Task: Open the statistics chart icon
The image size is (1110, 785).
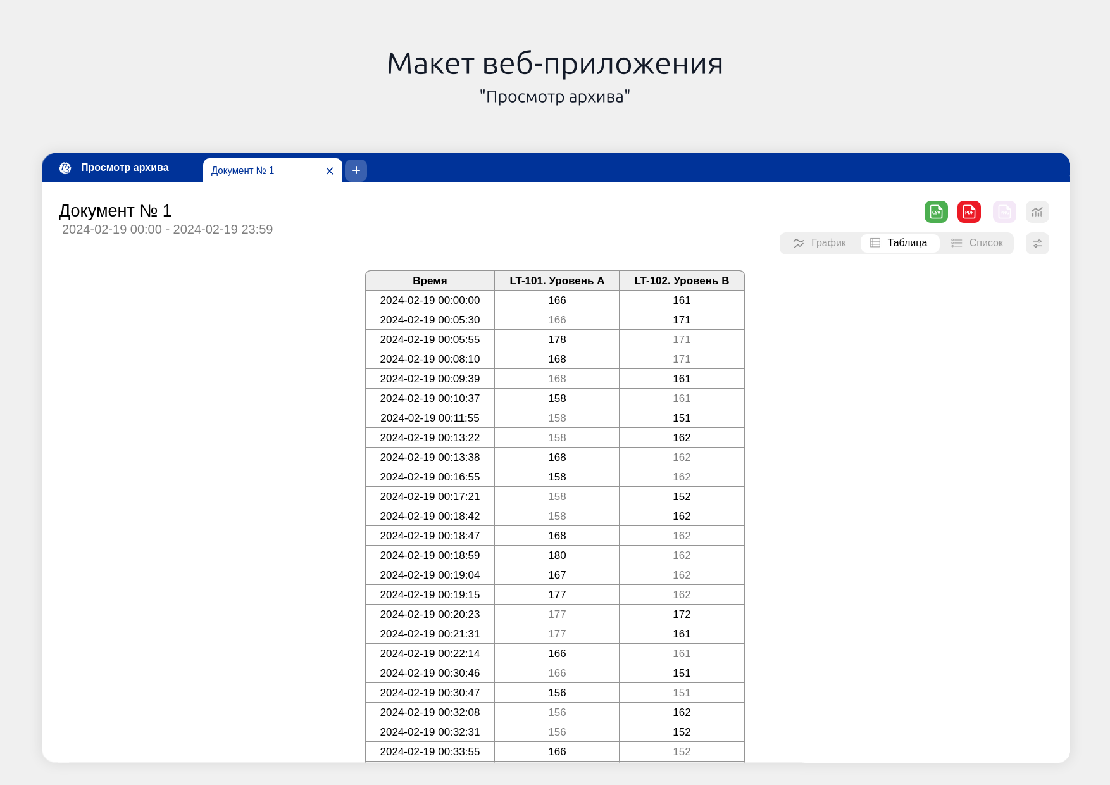Action: [x=1037, y=212]
